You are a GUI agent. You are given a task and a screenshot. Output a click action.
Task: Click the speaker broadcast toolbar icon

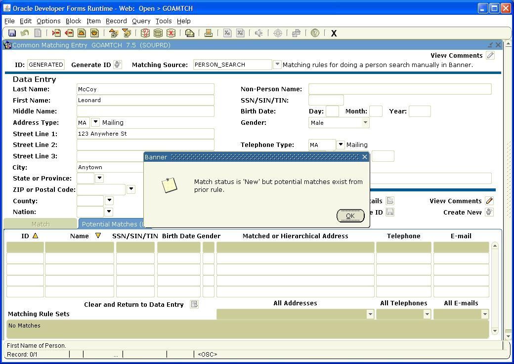[258, 33]
